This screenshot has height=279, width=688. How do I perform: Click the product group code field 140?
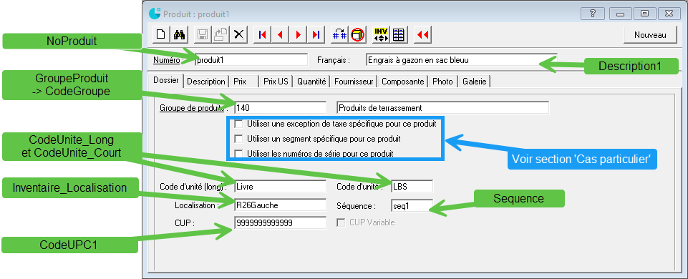pos(281,107)
